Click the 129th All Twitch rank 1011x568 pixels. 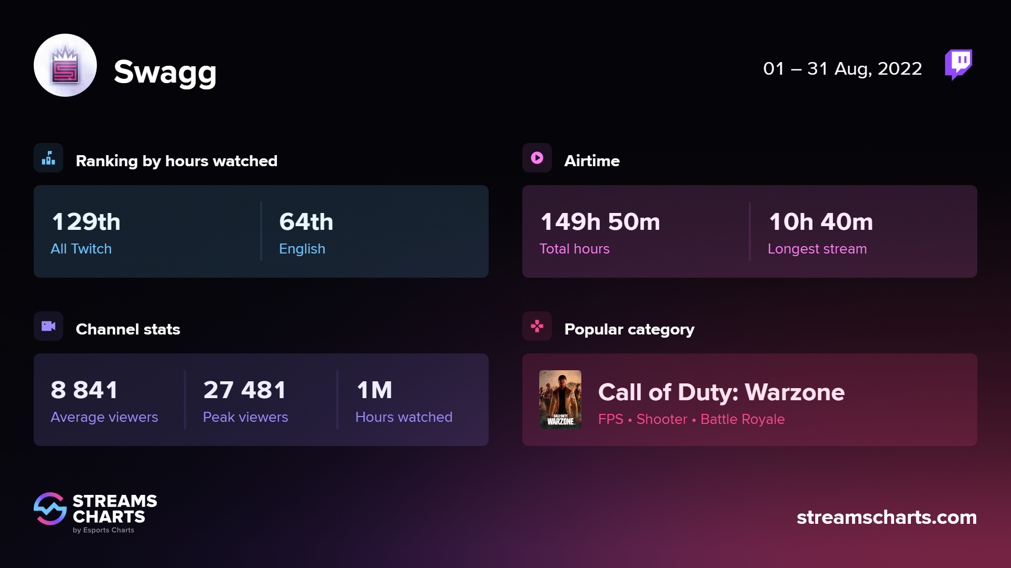86,221
